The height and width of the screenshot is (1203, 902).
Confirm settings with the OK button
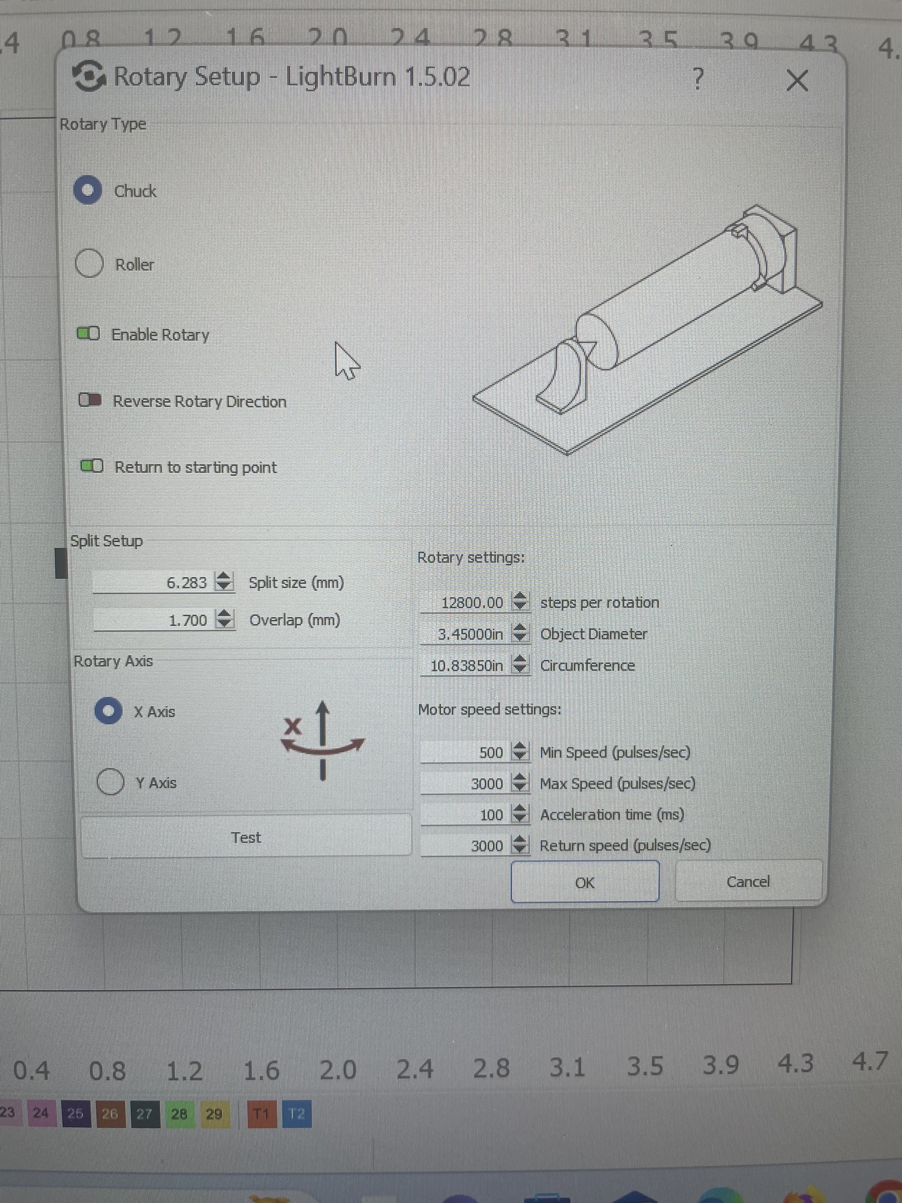(x=585, y=882)
